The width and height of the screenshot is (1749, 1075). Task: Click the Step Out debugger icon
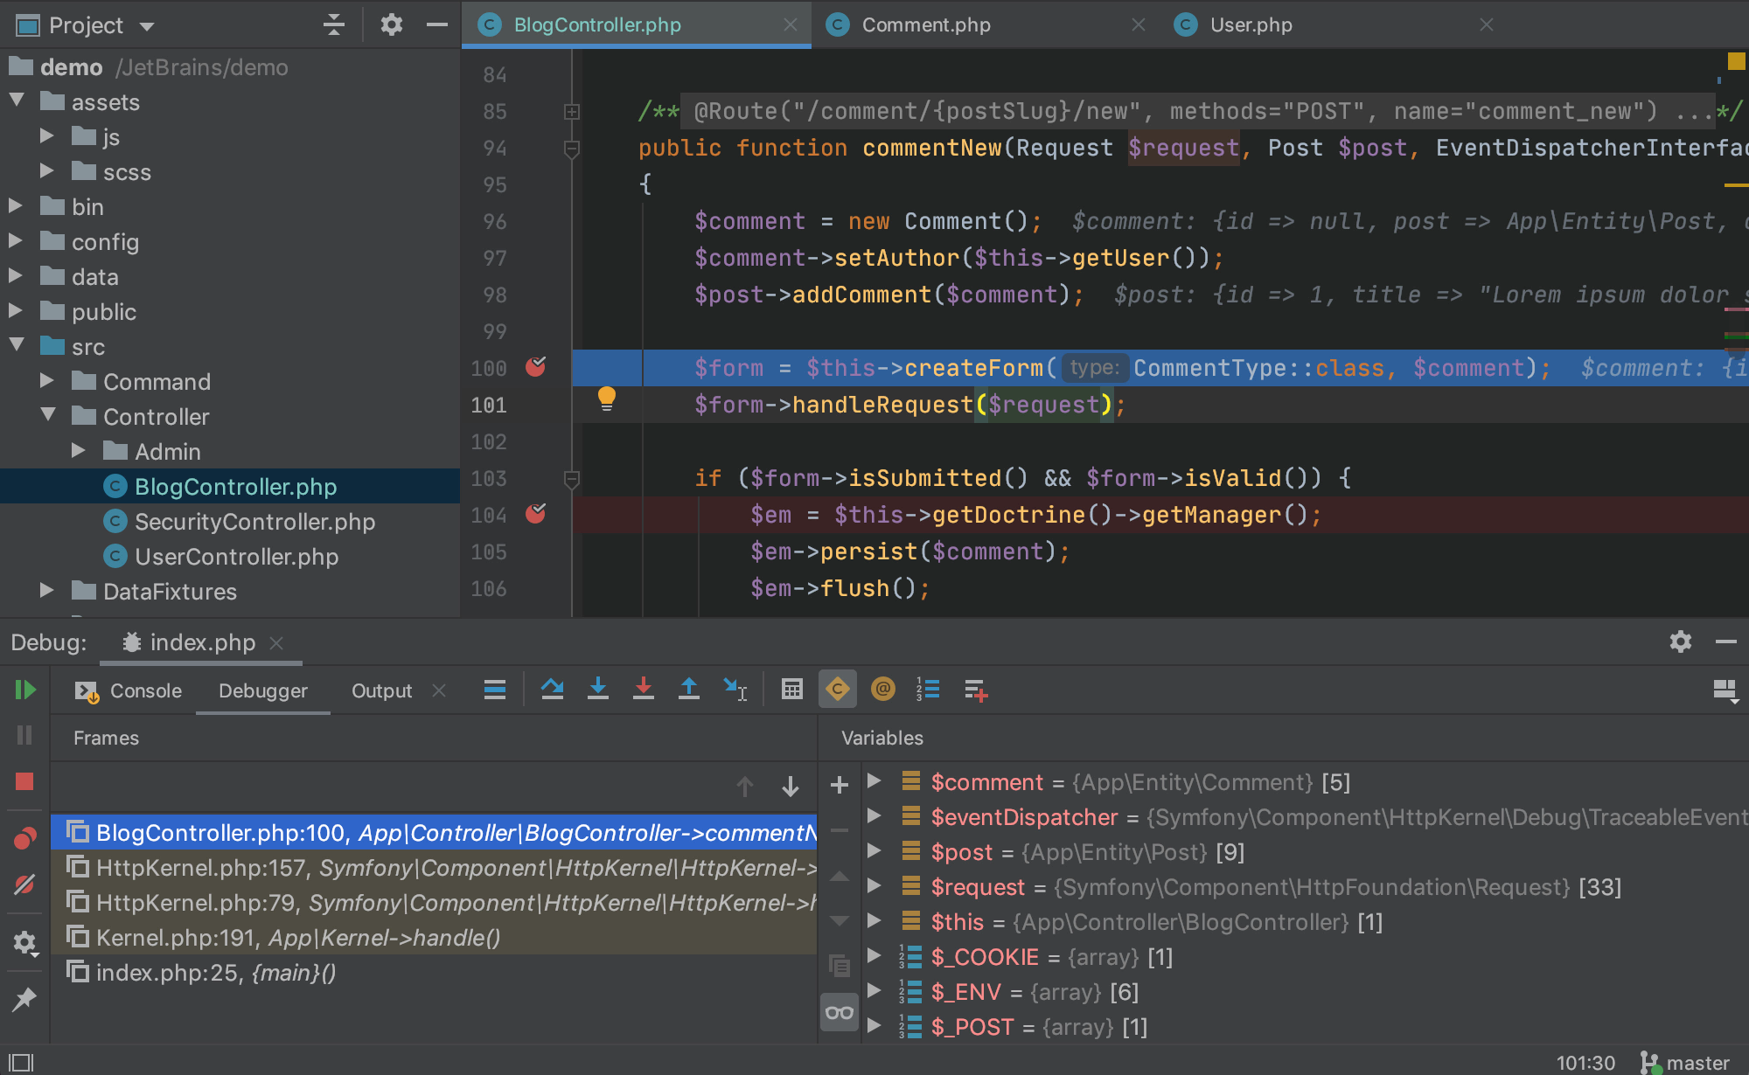pyautogui.click(x=692, y=690)
